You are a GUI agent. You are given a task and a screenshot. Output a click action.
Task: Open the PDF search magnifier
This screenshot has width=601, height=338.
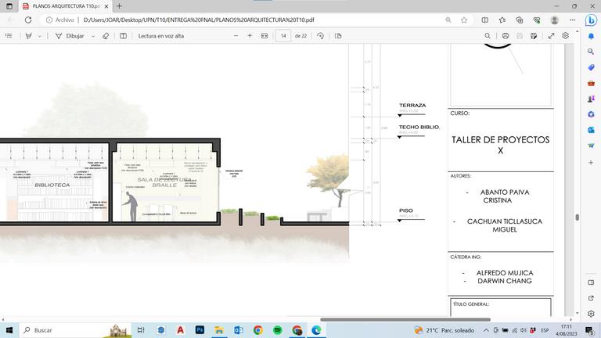point(488,36)
